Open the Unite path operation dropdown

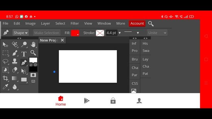pos(157,33)
